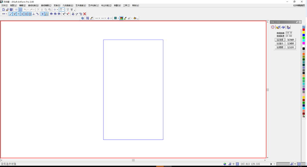Pick the red color swatch
This screenshot has height=167, width=307.
[304, 30]
